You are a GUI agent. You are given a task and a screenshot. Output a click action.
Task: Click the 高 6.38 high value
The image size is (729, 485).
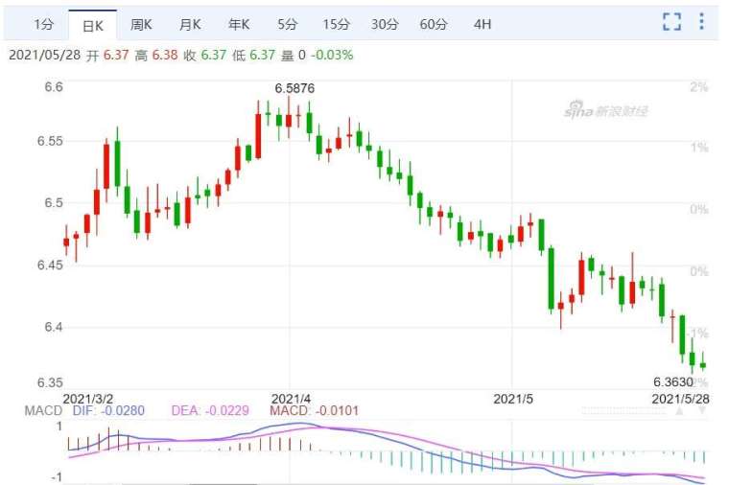point(156,55)
